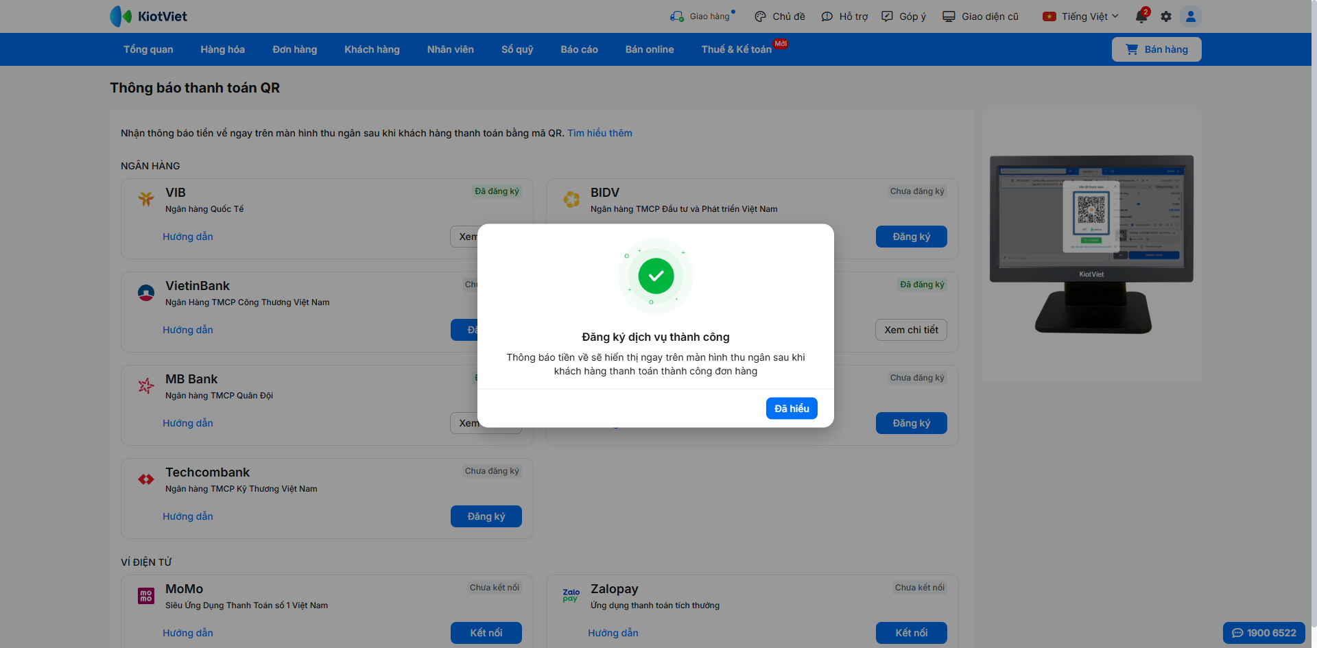The width and height of the screenshot is (1317, 648).
Task: Open settings gear
Action: coord(1166,16)
